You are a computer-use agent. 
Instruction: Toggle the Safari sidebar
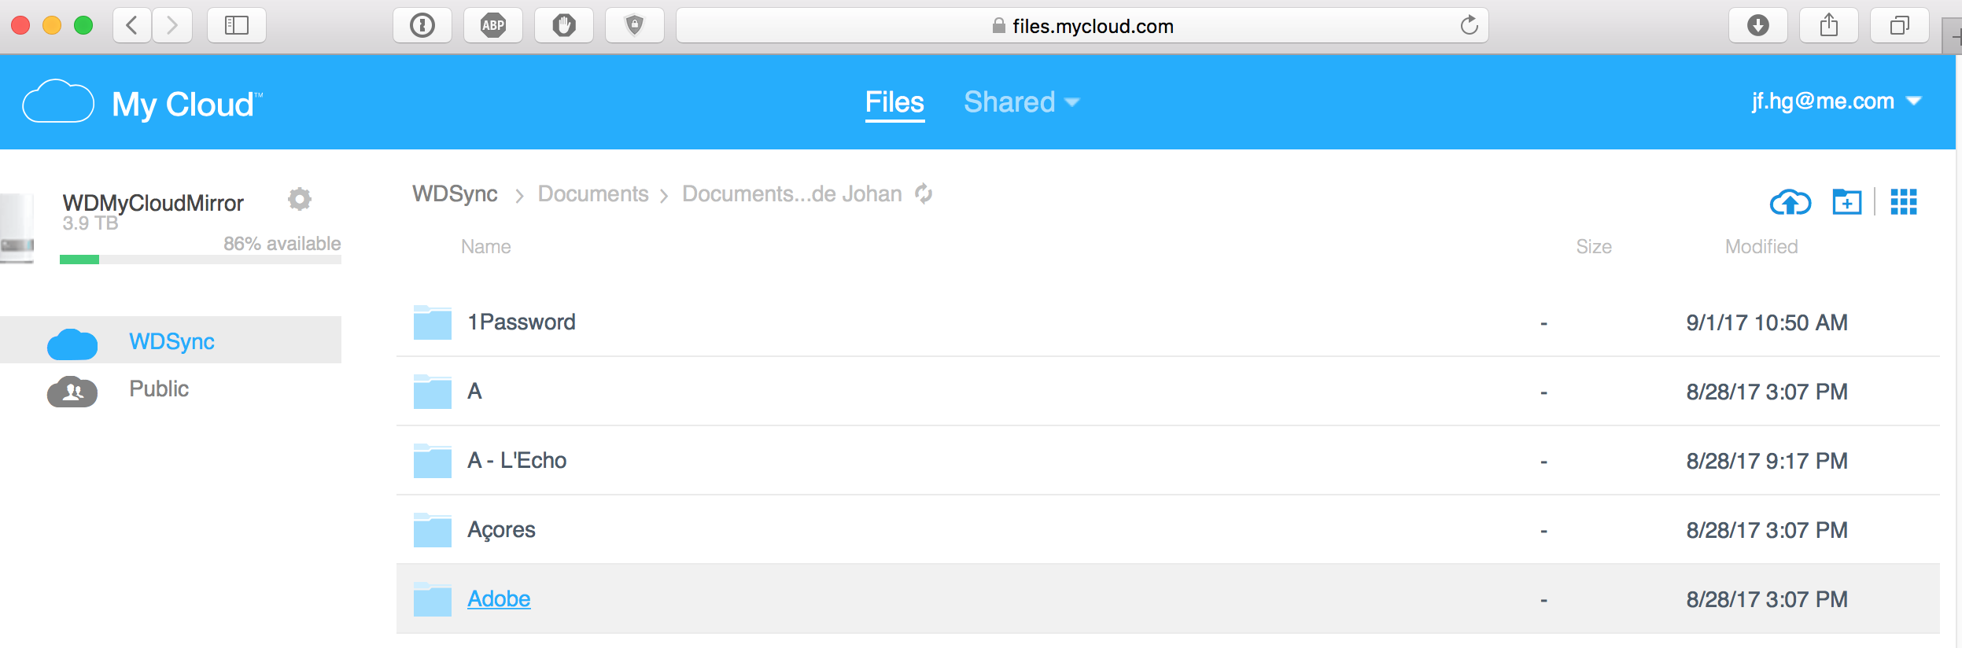pyautogui.click(x=236, y=26)
